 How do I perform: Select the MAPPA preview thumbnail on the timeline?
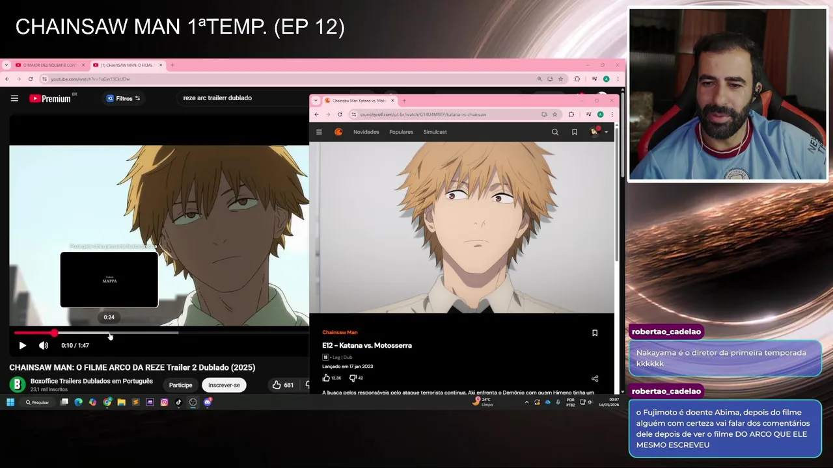109,279
